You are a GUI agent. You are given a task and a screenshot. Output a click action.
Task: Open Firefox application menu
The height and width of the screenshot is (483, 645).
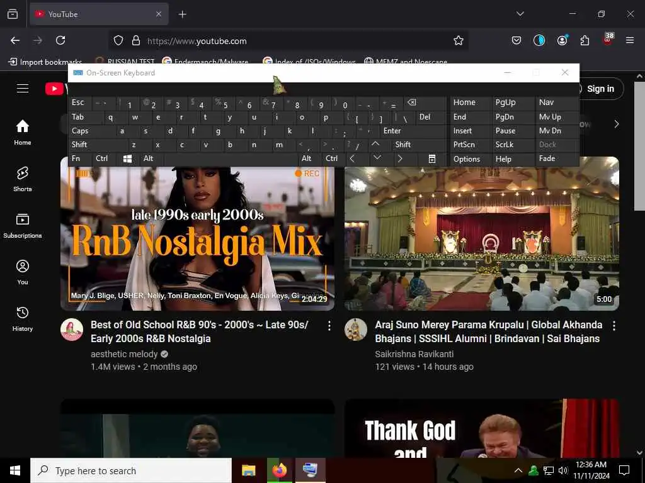pos(629,40)
